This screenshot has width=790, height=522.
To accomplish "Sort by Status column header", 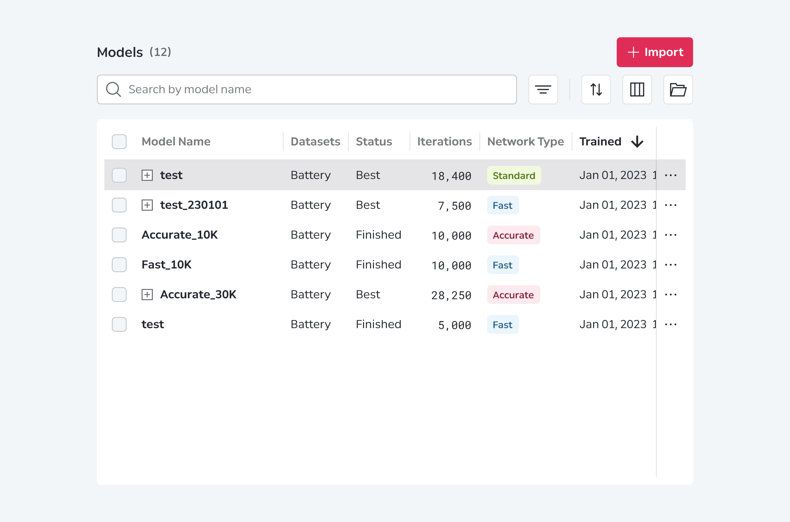I will tap(374, 141).
